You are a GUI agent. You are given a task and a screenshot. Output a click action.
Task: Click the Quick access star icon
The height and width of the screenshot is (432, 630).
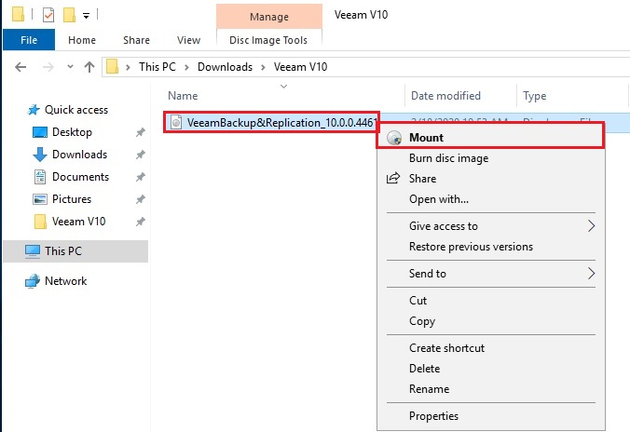coord(34,110)
